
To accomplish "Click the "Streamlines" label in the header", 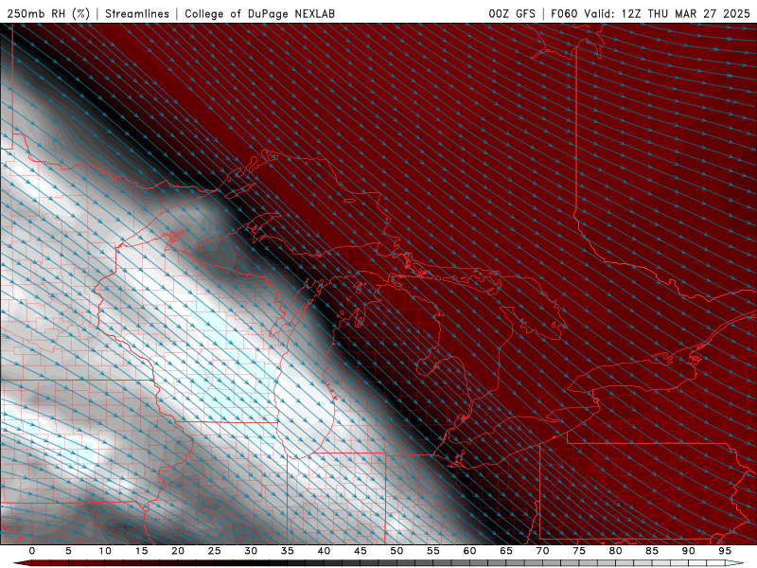I will tap(137, 13).
